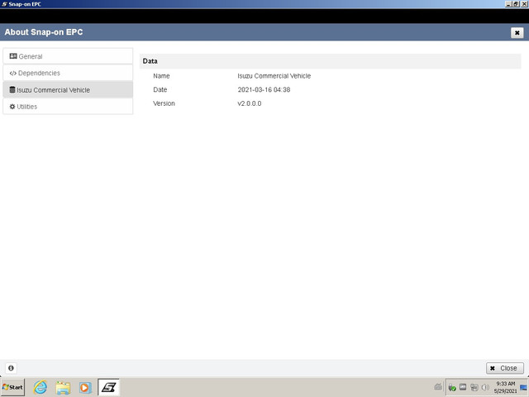Image resolution: width=529 pixels, height=397 pixels.
Task: Click the Show Desktop icon in tray
Action: [x=523, y=387]
